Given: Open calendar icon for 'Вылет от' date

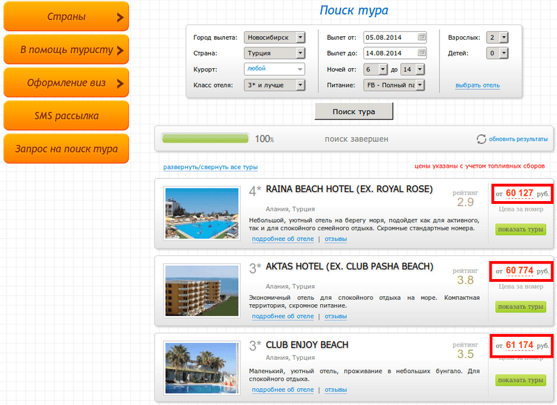Looking at the screenshot, I should coord(421,37).
